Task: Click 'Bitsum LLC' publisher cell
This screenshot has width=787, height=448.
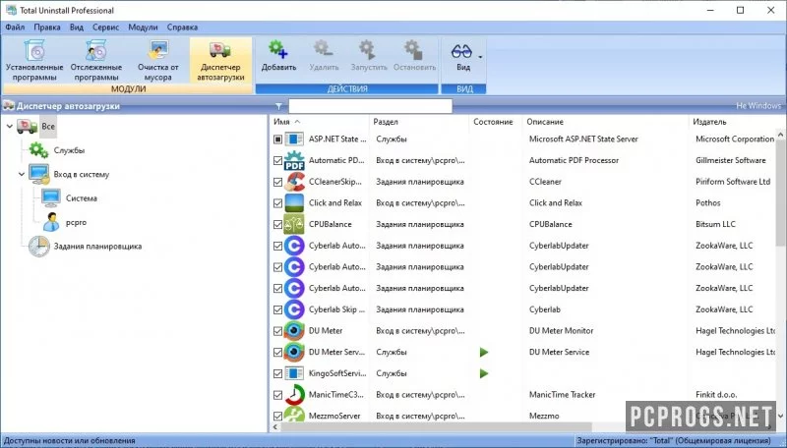Action: pyautogui.click(x=715, y=225)
